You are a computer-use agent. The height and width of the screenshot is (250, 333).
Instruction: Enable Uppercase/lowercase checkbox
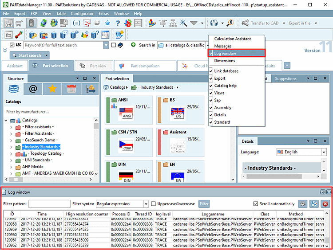pos(154,204)
